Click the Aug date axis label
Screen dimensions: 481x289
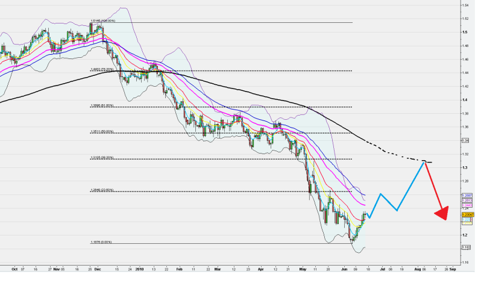(418, 269)
